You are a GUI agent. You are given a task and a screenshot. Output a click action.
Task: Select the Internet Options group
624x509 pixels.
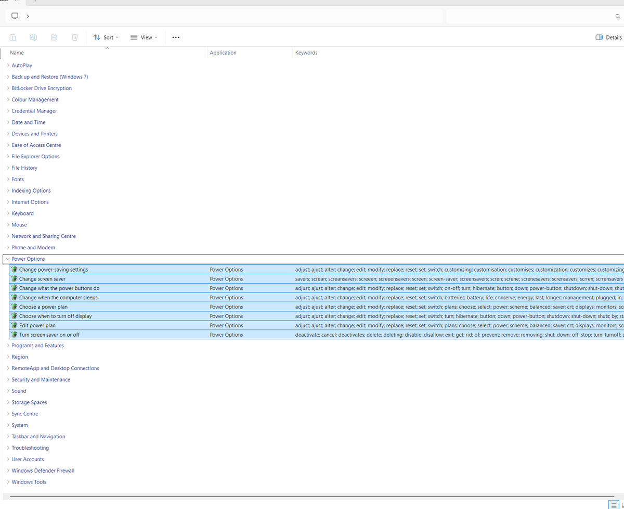[30, 202]
